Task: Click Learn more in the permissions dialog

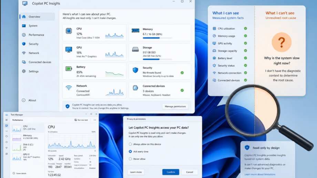Action: (136, 172)
